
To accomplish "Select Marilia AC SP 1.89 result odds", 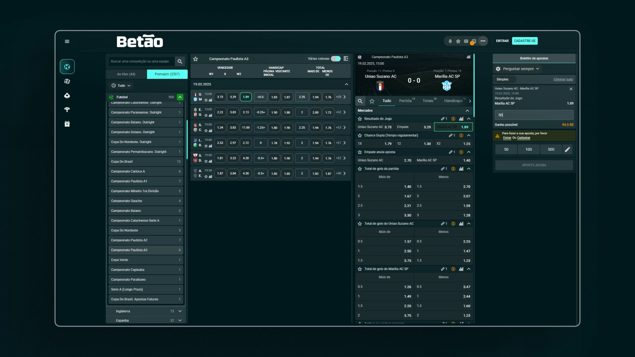I will coord(453,127).
